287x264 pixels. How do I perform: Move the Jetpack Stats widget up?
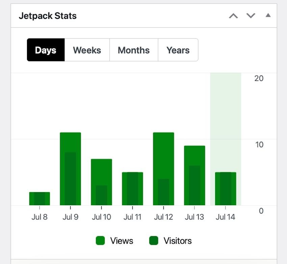[x=233, y=16]
